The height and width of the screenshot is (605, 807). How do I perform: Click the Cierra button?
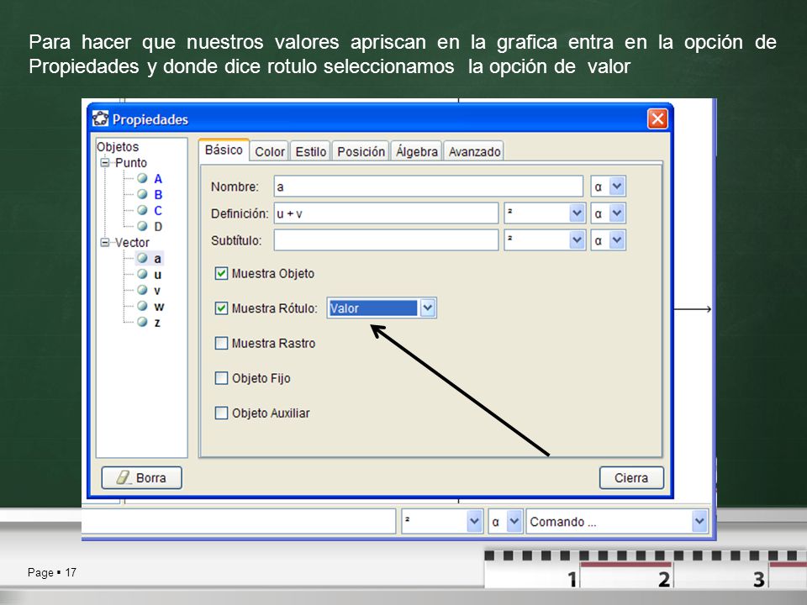tap(631, 478)
